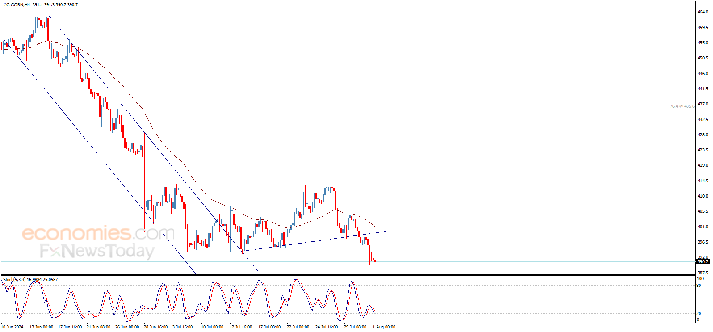Click the 441.5 price axis label
Image resolution: width=713 pixels, height=332 pixels.
pos(703,89)
